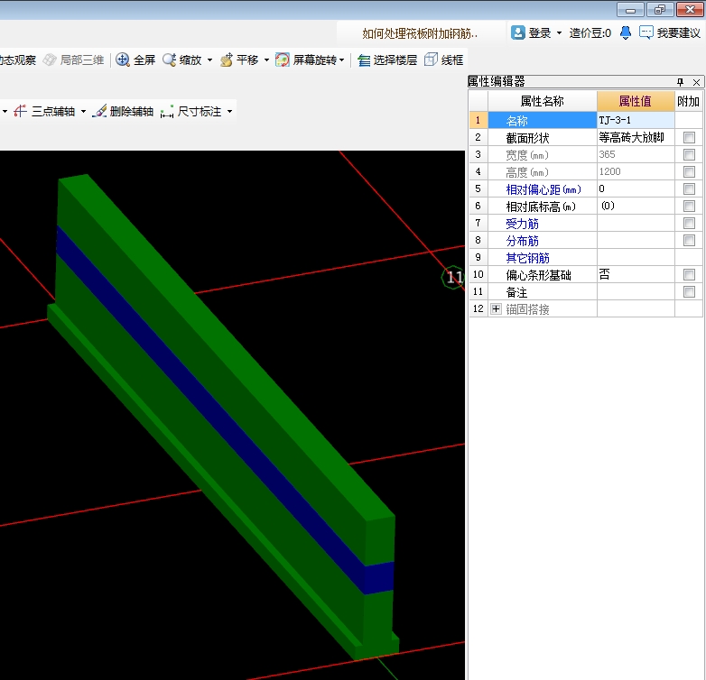Image resolution: width=706 pixels, height=680 pixels.
Task: Pin the 属性编辑器 panel
Action: [681, 82]
